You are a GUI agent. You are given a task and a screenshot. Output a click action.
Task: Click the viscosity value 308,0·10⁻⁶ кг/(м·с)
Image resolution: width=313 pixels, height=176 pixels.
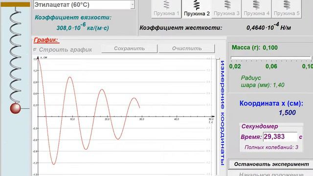click(83, 27)
